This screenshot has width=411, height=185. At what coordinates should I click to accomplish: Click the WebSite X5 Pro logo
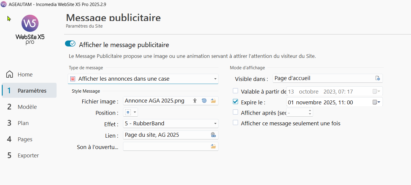point(30,30)
